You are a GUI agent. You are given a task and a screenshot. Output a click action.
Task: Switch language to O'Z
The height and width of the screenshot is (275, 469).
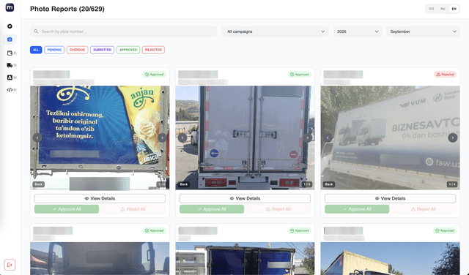[432, 9]
